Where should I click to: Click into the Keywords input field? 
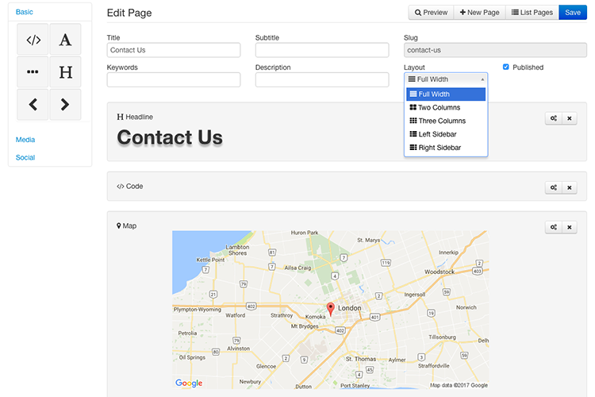click(173, 79)
